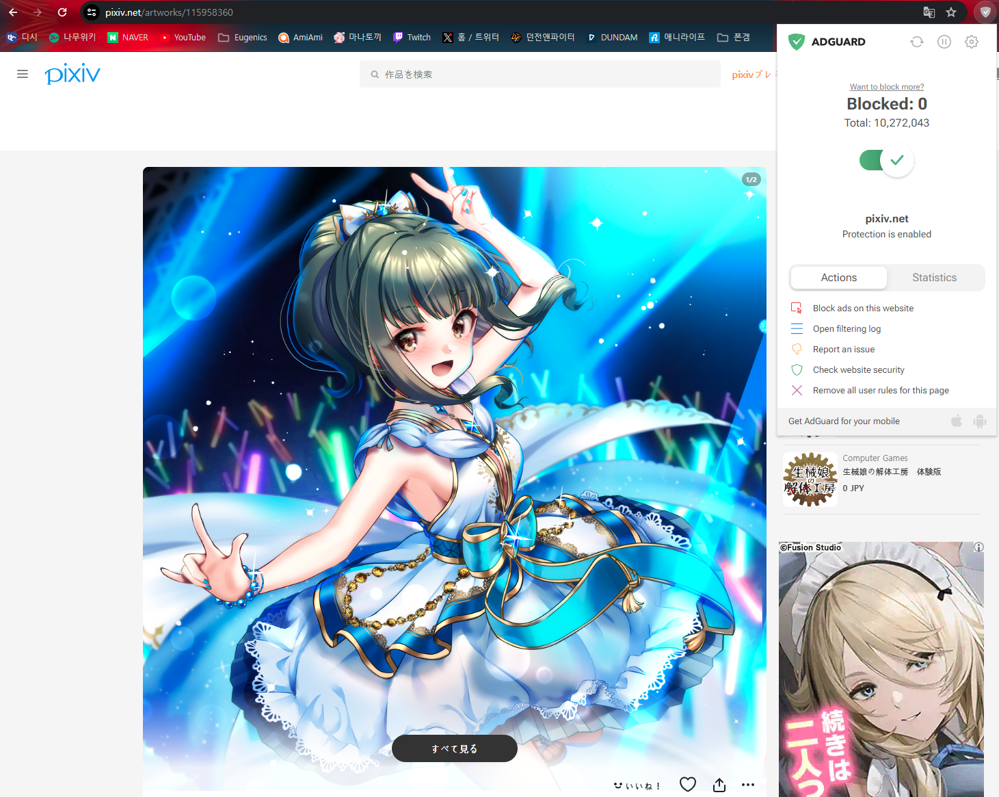The height and width of the screenshot is (797, 999).
Task: Pause AdGuard protection using the pause icon
Action: 944,42
